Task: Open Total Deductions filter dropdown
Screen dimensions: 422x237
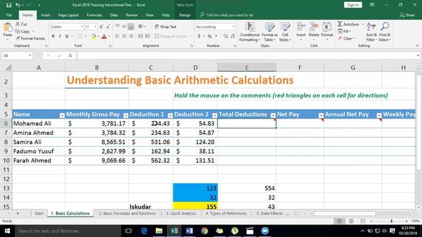Action: tap(273, 115)
